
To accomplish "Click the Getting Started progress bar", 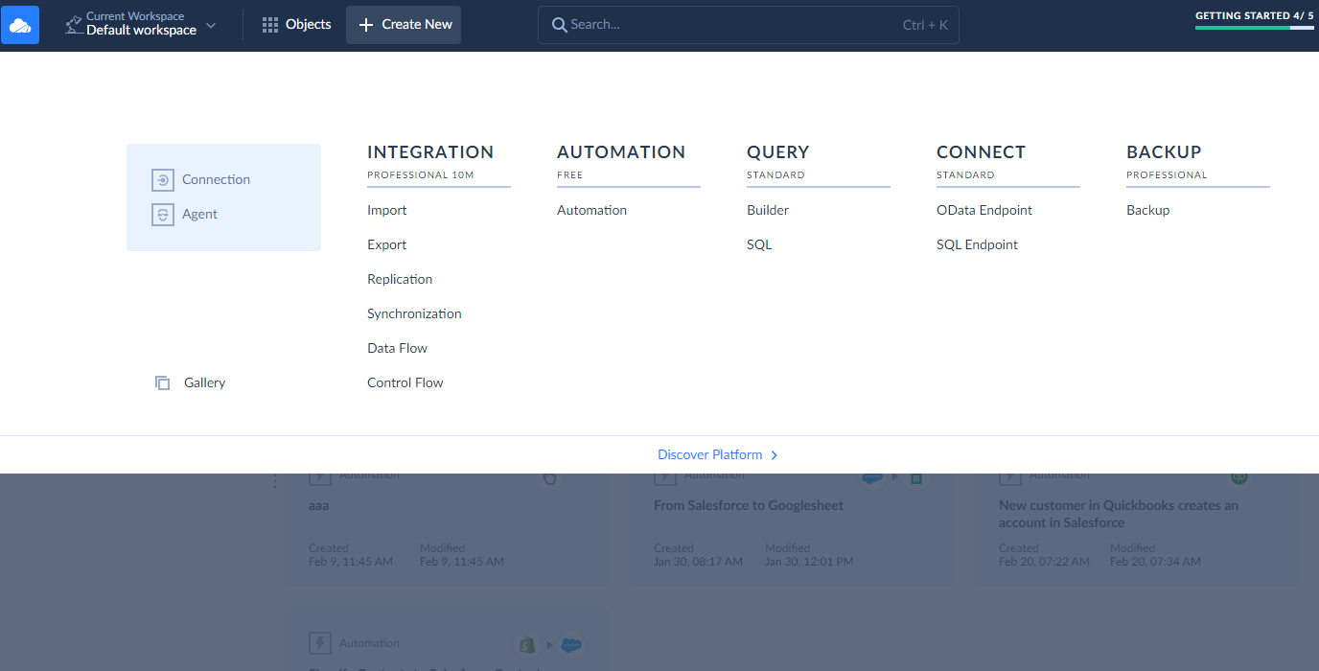I will 1254,30.
